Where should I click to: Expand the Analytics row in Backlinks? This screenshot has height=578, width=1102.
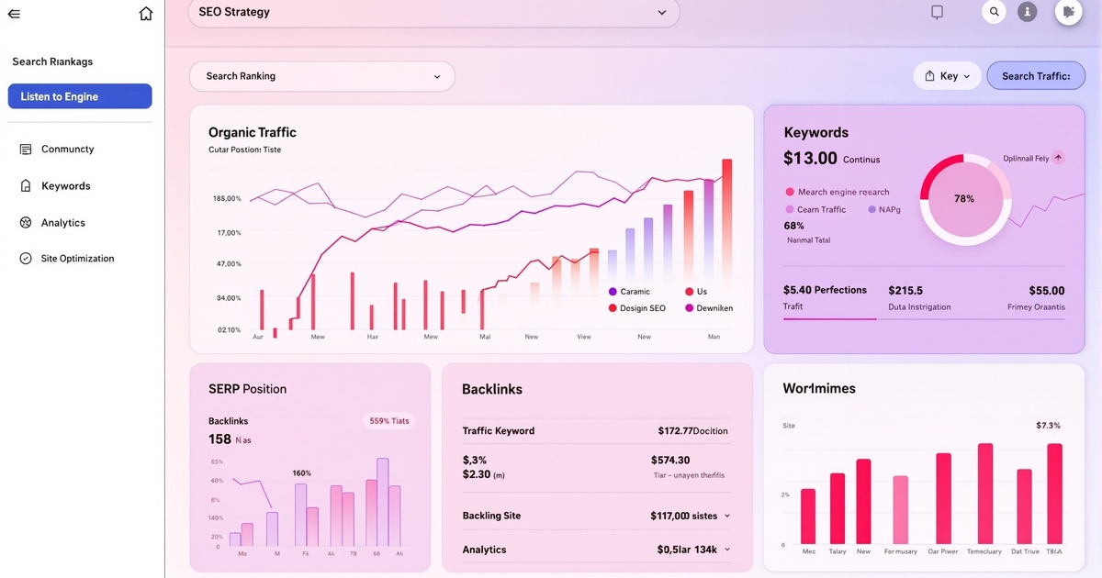pos(727,550)
